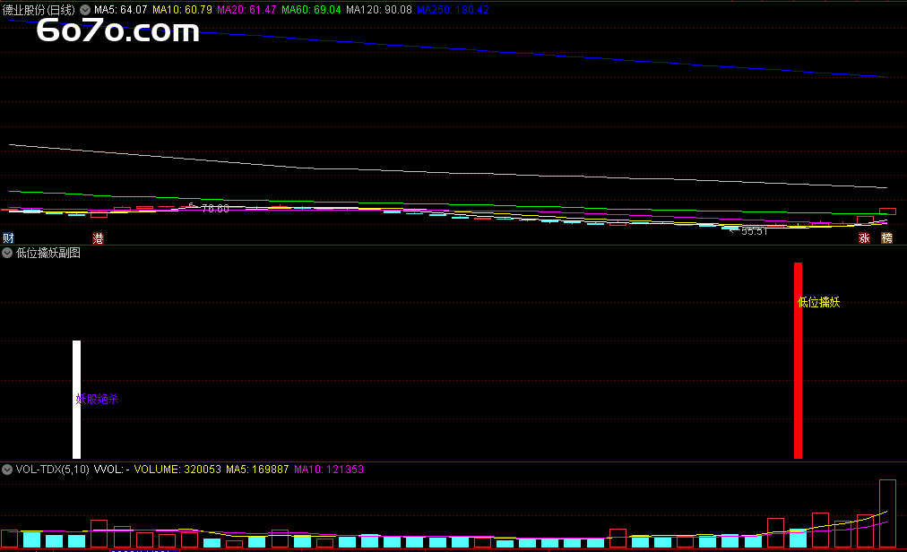
Task: Click the 港 event marker icon
Action: point(99,238)
